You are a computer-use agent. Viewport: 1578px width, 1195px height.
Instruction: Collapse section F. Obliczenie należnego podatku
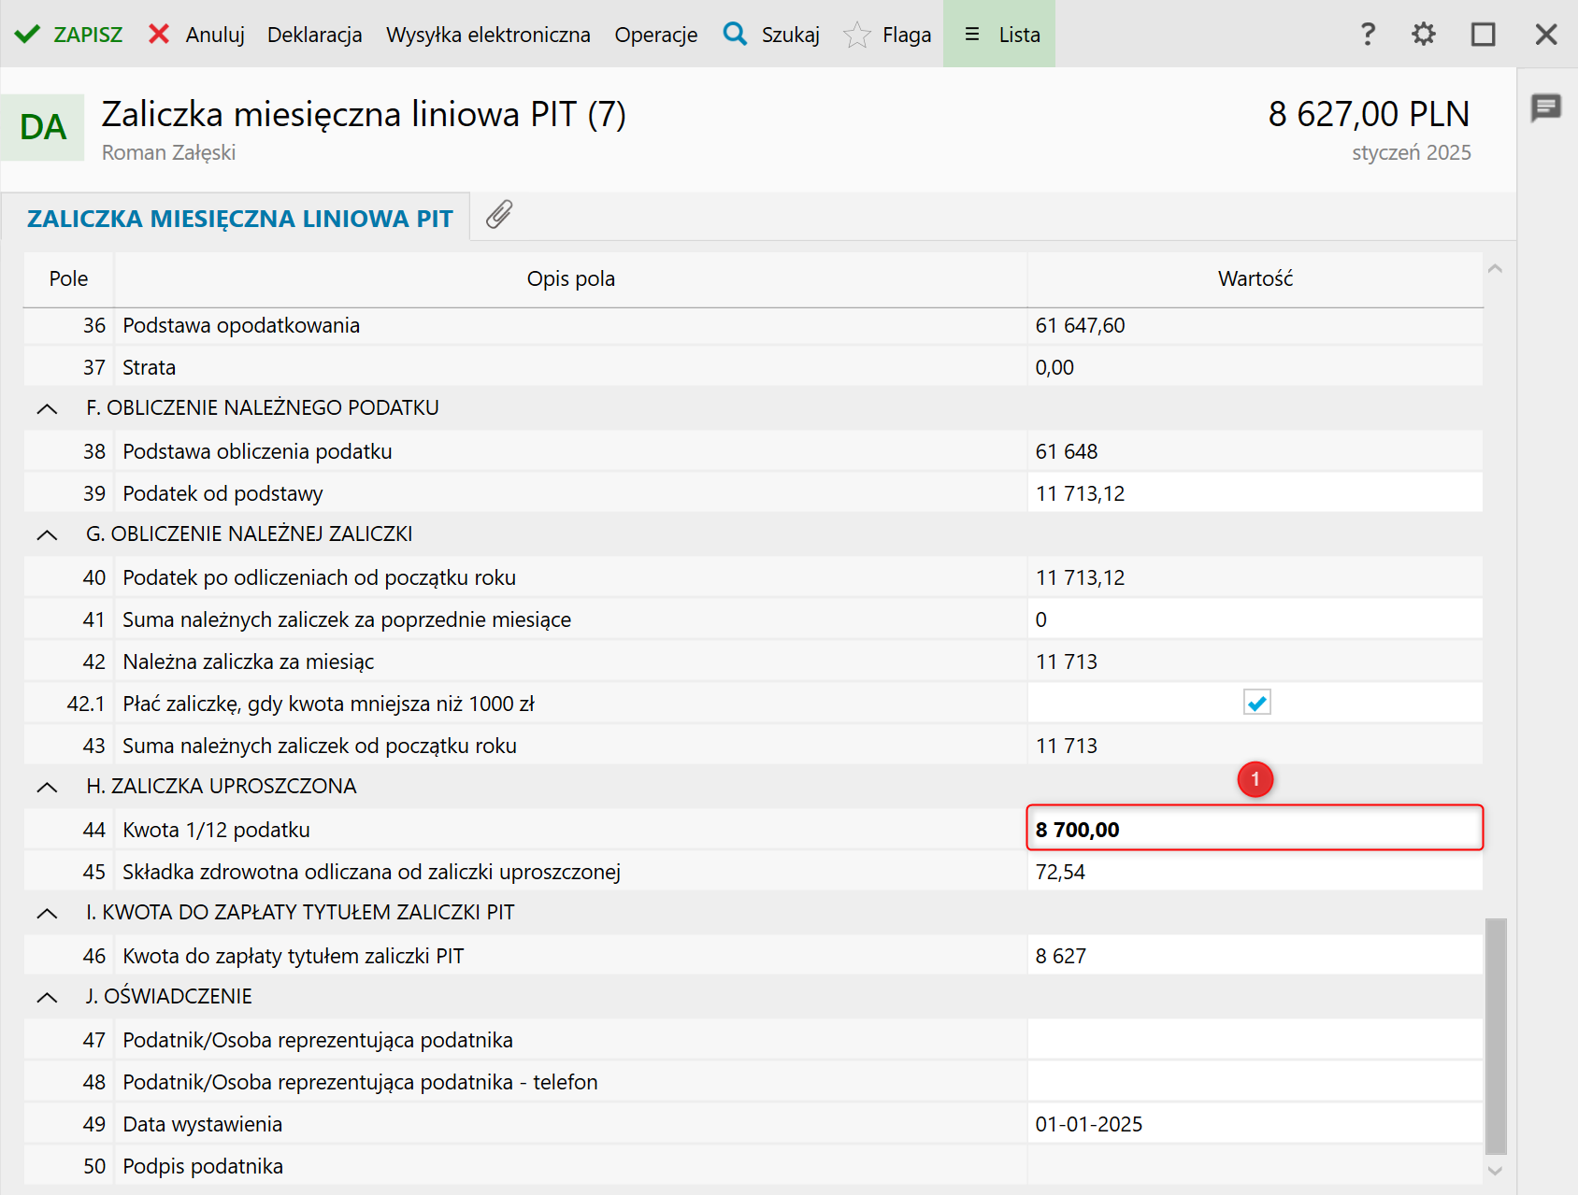click(x=47, y=408)
